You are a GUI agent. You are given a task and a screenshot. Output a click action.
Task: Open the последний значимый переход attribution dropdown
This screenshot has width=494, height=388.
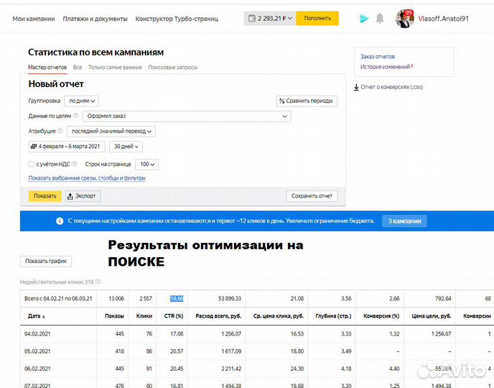pos(111,131)
